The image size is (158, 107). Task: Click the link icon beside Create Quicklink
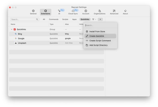(x=87, y=36)
